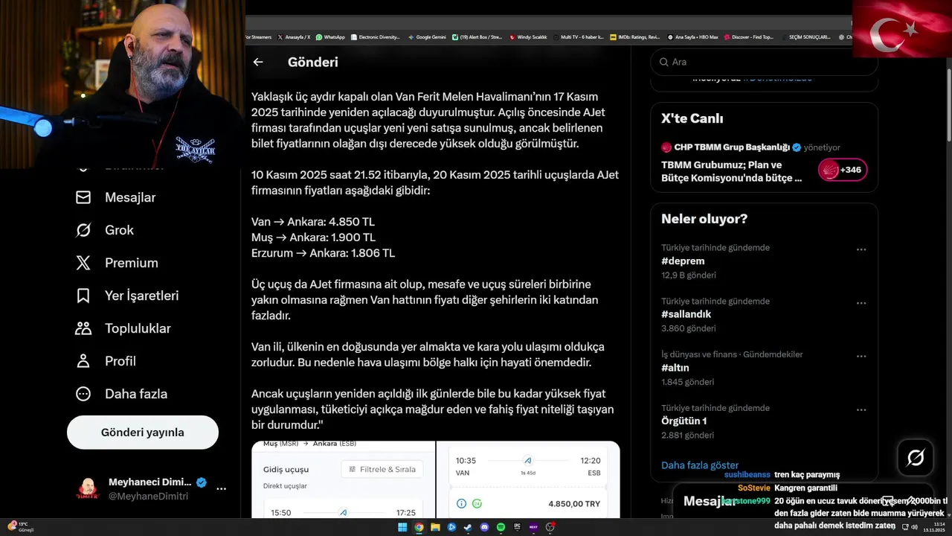Click Chrome icon in the taskbar
This screenshot has height=536, width=952.
[x=419, y=527]
